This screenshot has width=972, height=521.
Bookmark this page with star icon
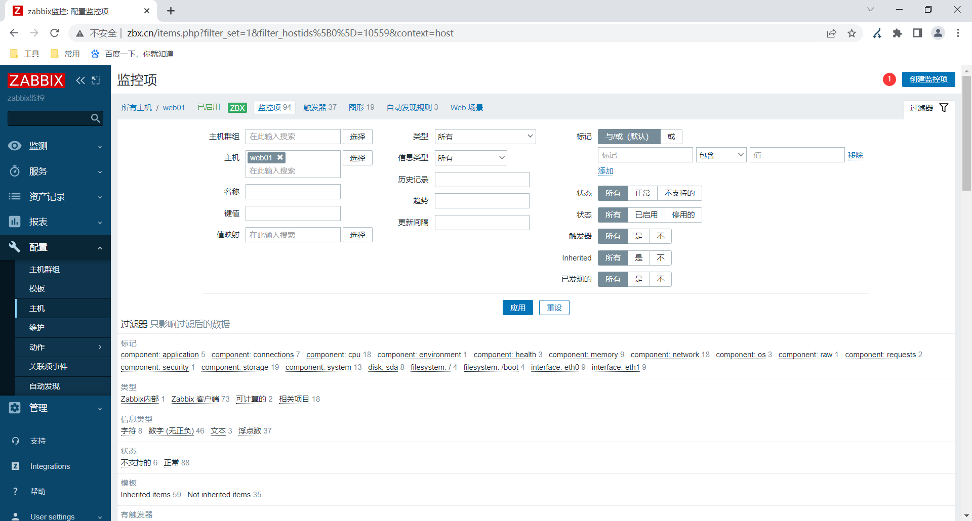pyautogui.click(x=852, y=33)
